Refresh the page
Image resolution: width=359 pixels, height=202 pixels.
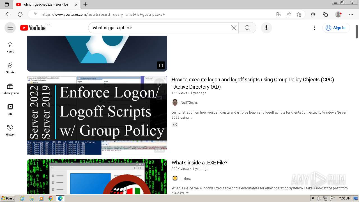point(20,14)
